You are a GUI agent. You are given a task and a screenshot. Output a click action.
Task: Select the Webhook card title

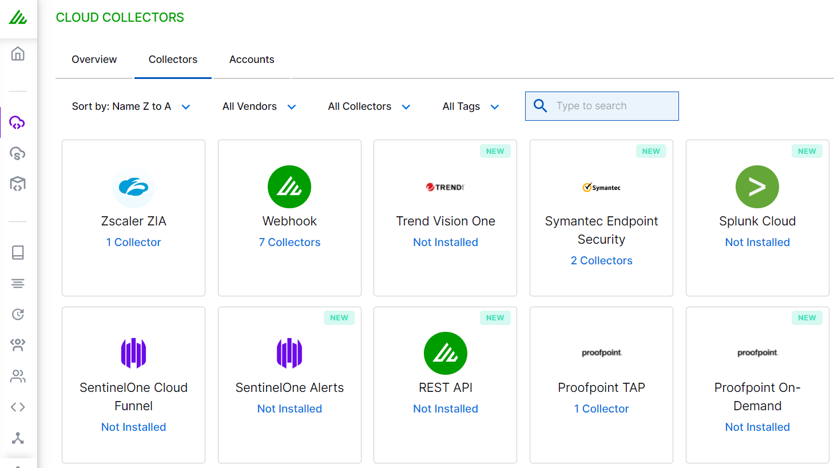(x=289, y=221)
